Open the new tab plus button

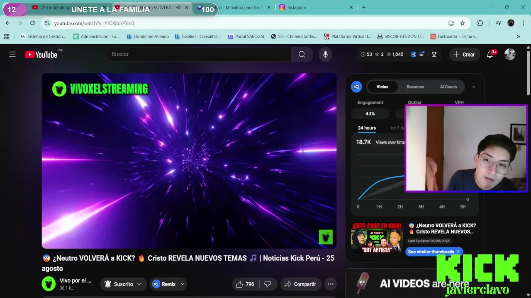pos(364,7)
